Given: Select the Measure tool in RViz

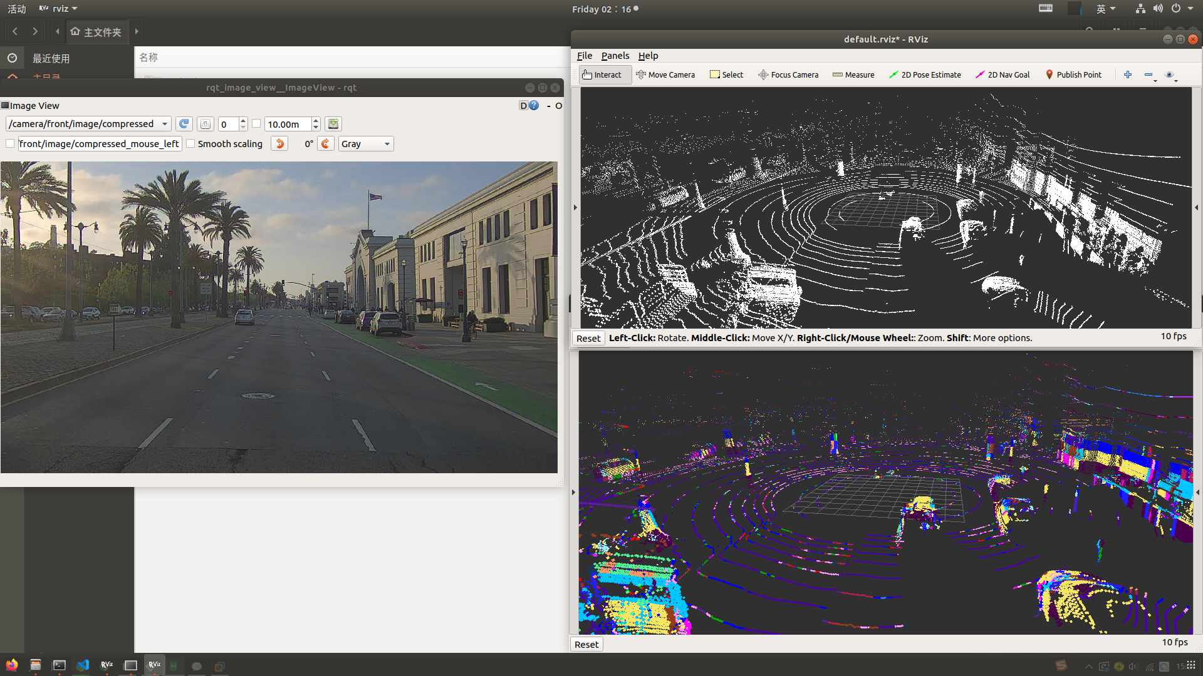Looking at the screenshot, I should (853, 74).
